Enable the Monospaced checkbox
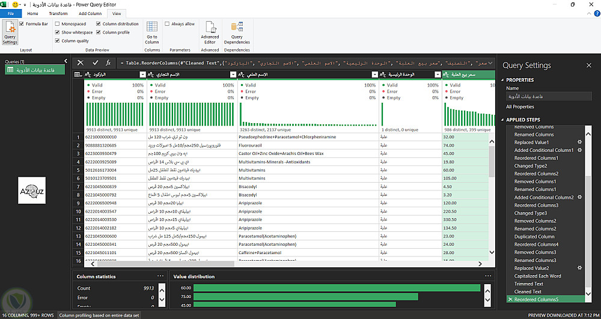Screen dimensions: 601x319 click(x=57, y=24)
